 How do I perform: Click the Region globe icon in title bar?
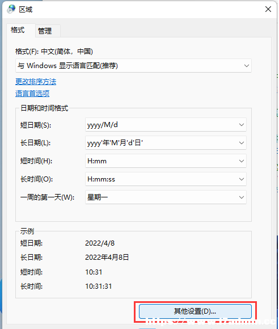[x=11, y=9]
